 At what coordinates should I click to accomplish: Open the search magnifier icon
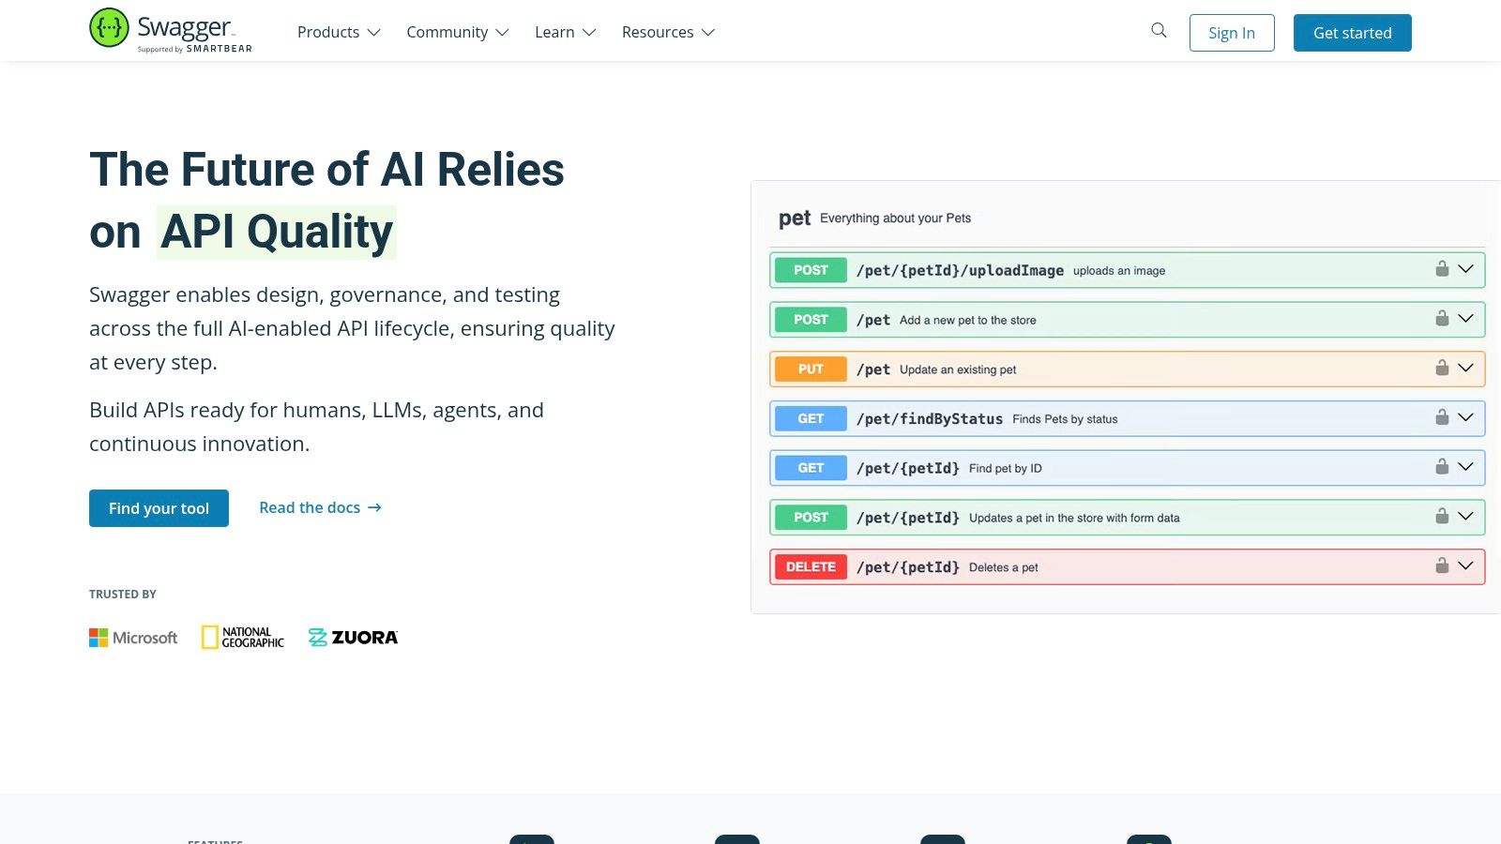click(x=1159, y=31)
